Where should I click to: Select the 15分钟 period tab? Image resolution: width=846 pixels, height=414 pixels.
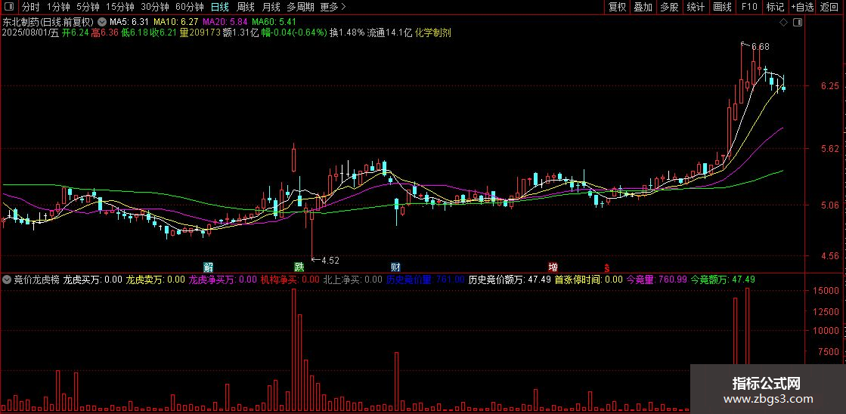click(119, 7)
